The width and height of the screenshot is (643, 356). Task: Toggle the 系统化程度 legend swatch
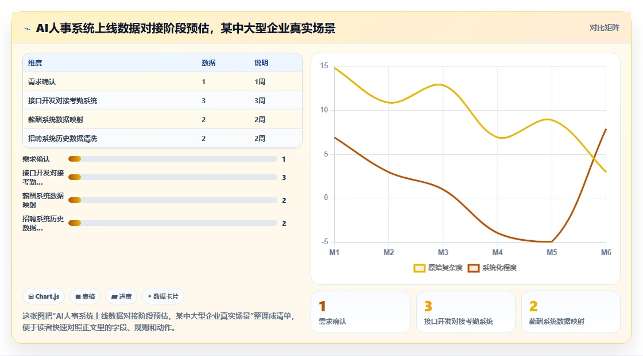pyautogui.click(x=474, y=268)
